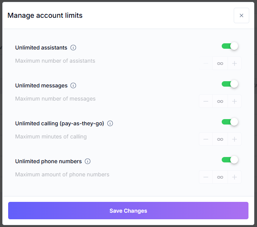This screenshot has height=227, width=257.
Task: Close the Manage account limits dialog
Action: click(x=241, y=15)
